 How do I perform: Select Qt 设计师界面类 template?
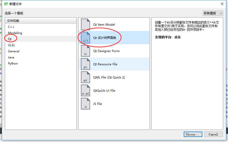click(114, 38)
